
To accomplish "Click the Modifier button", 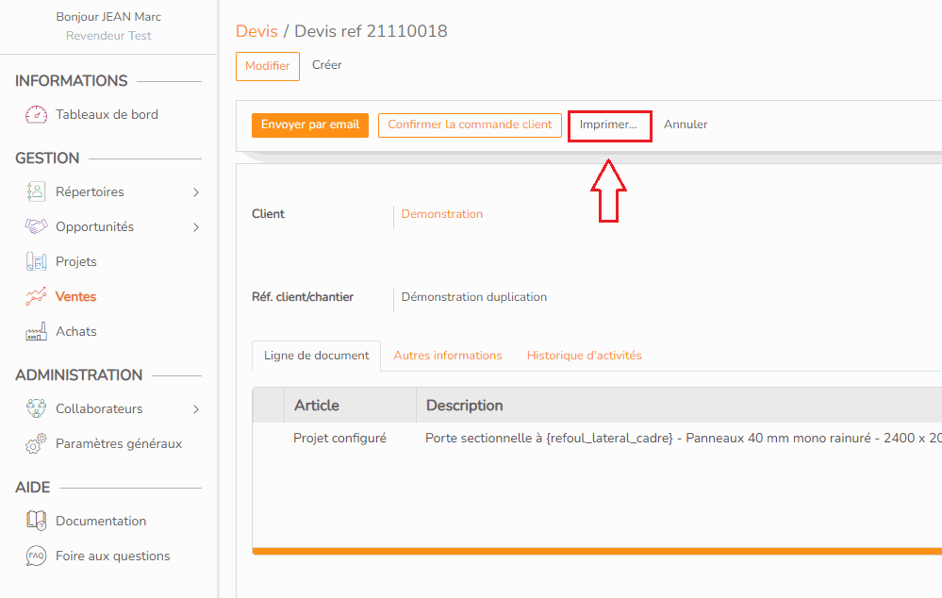I will coord(268,66).
